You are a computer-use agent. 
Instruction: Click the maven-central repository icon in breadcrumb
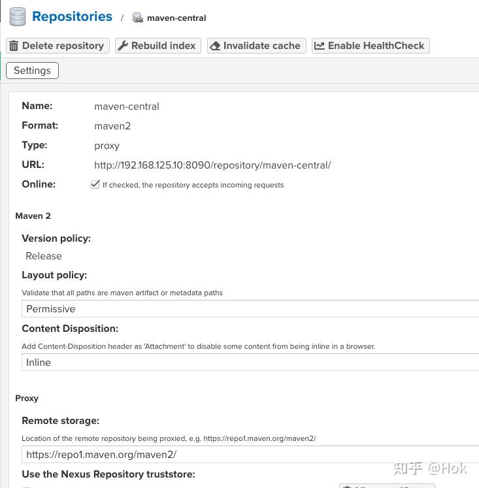click(x=138, y=18)
